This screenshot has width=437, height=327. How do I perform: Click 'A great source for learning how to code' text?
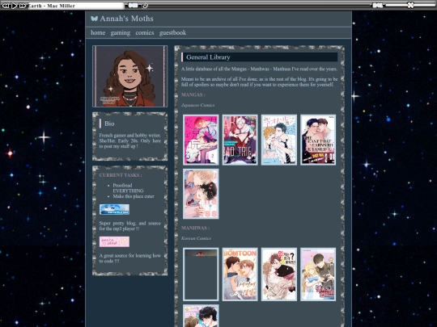(x=129, y=258)
